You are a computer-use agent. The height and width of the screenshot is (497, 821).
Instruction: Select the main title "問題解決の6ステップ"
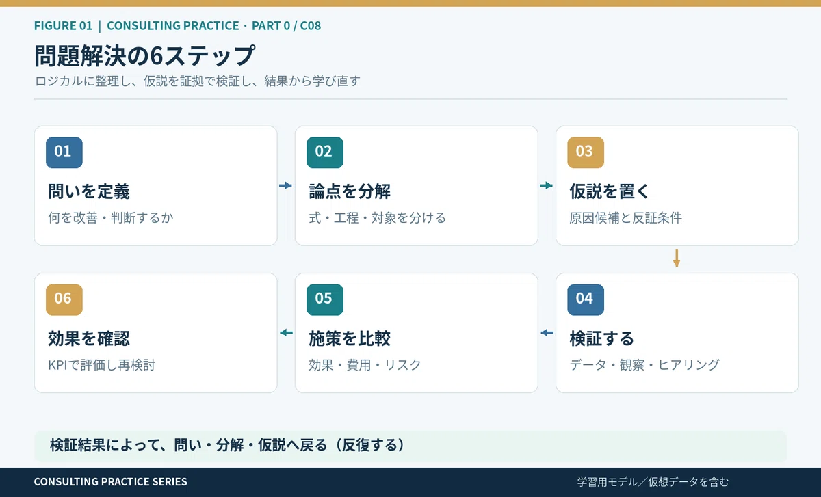(145, 56)
